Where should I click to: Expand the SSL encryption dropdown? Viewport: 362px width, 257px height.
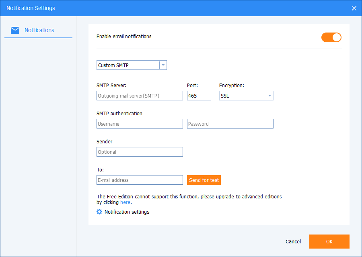269,96
